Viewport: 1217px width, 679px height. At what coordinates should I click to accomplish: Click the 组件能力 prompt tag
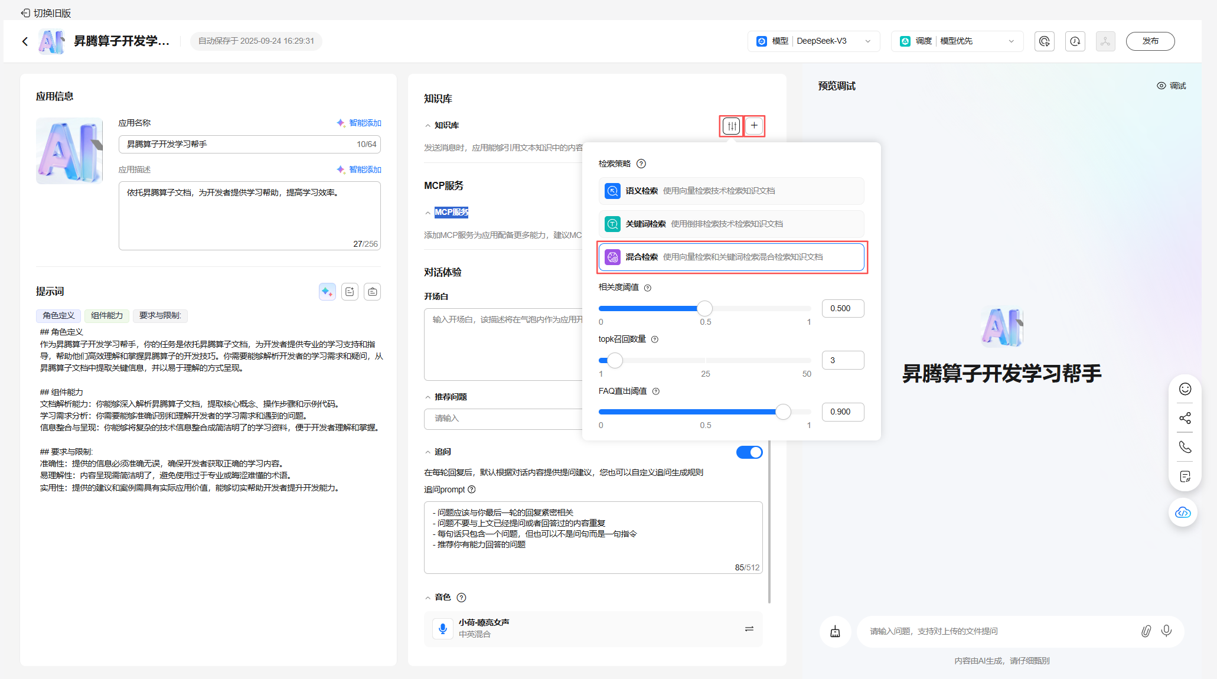tap(107, 316)
